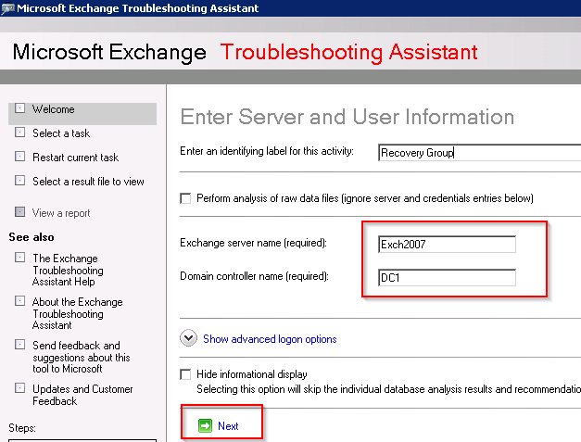Image resolution: width=581 pixels, height=442 pixels.
Task: Click the bullet icon beside Select a task
Action: pyautogui.click(x=19, y=133)
